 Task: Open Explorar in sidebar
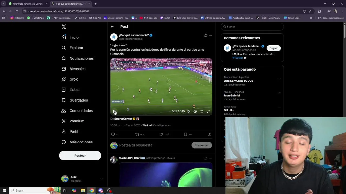coord(72,48)
